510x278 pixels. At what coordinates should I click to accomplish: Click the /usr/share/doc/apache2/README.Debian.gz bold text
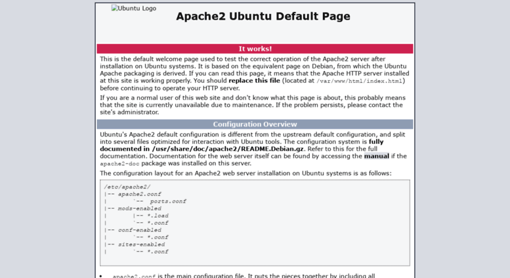pyautogui.click(x=228, y=149)
